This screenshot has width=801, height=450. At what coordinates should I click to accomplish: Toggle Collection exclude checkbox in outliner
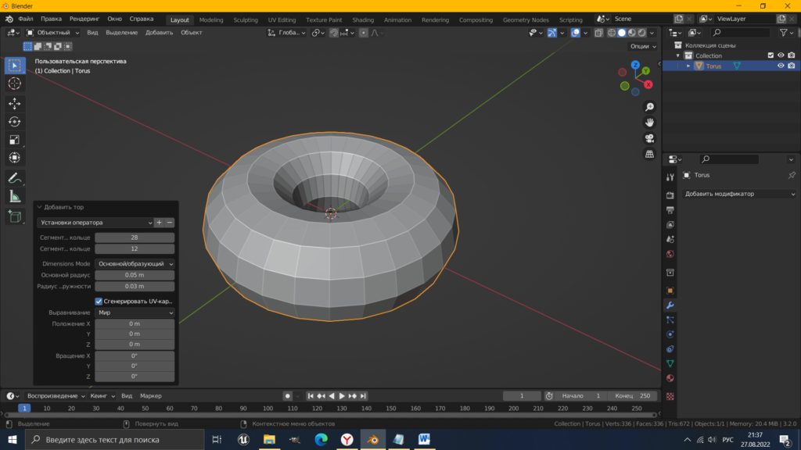tap(770, 55)
